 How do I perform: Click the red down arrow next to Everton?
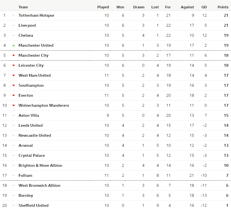coord(14,96)
